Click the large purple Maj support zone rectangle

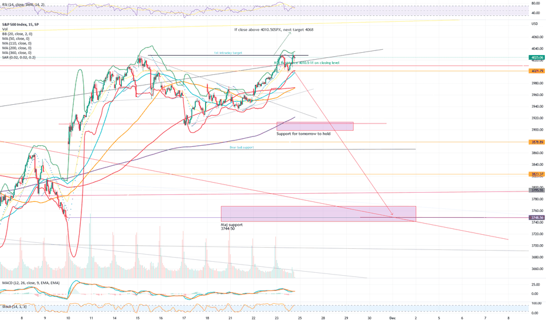tap(318, 214)
